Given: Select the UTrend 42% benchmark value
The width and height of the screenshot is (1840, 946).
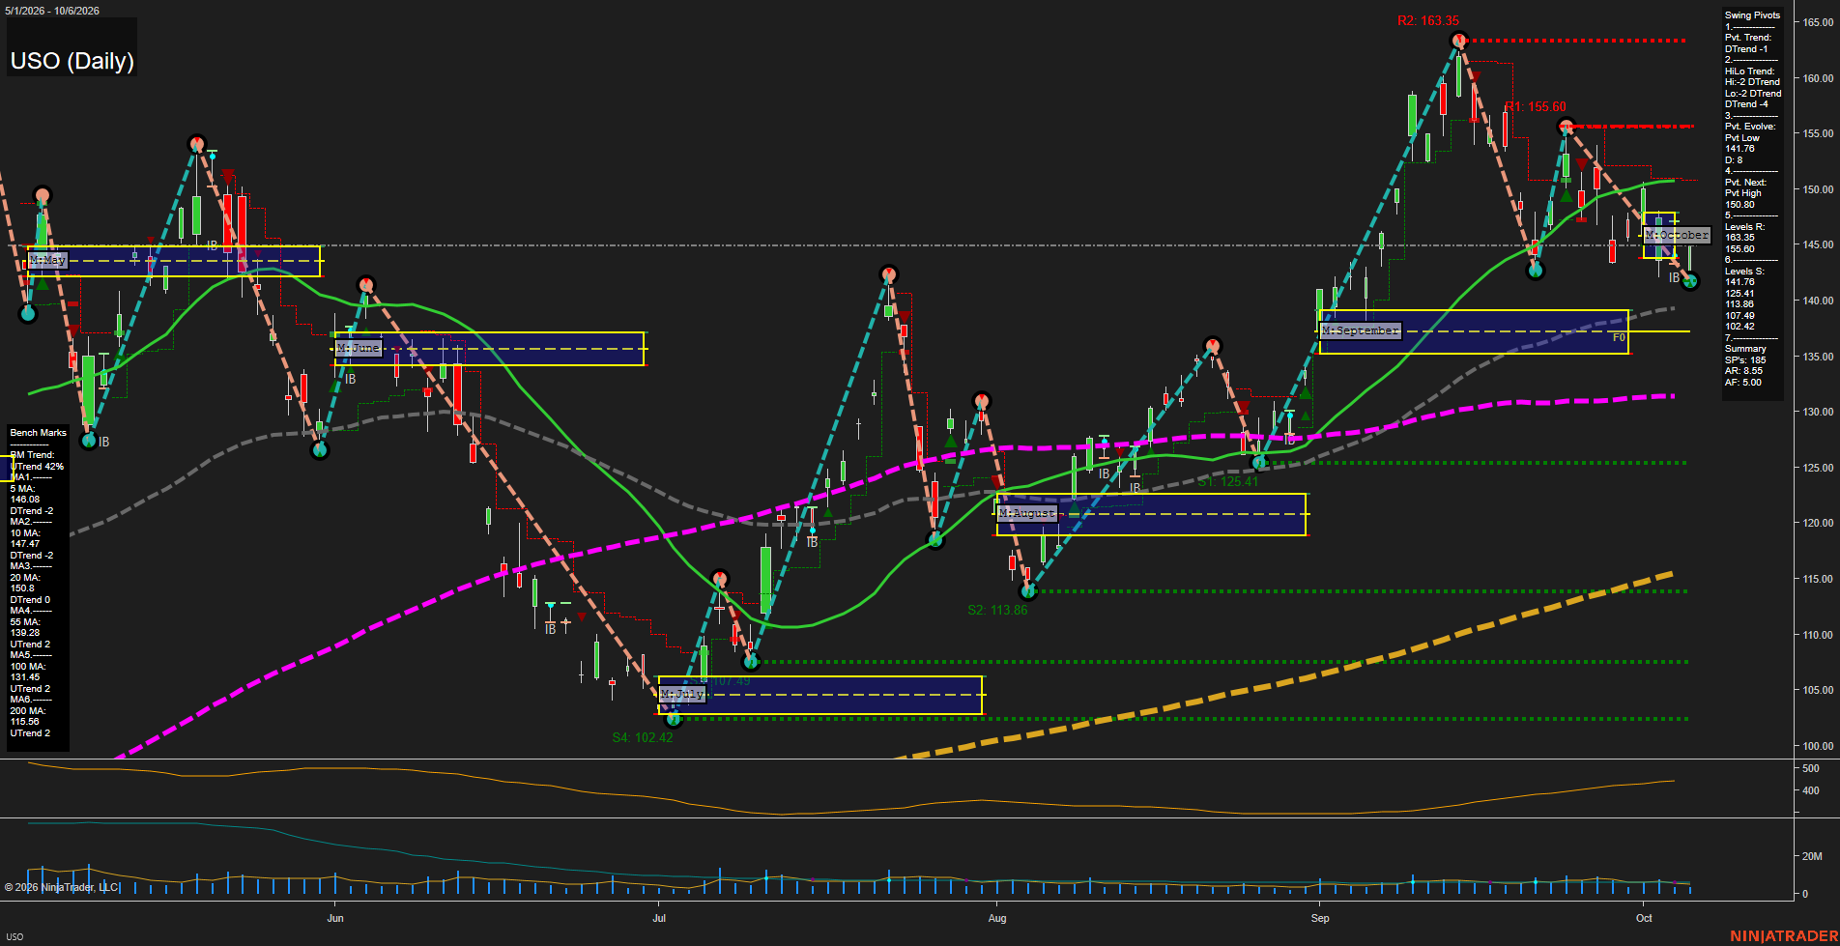Looking at the screenshot, I should click(37, 467).
